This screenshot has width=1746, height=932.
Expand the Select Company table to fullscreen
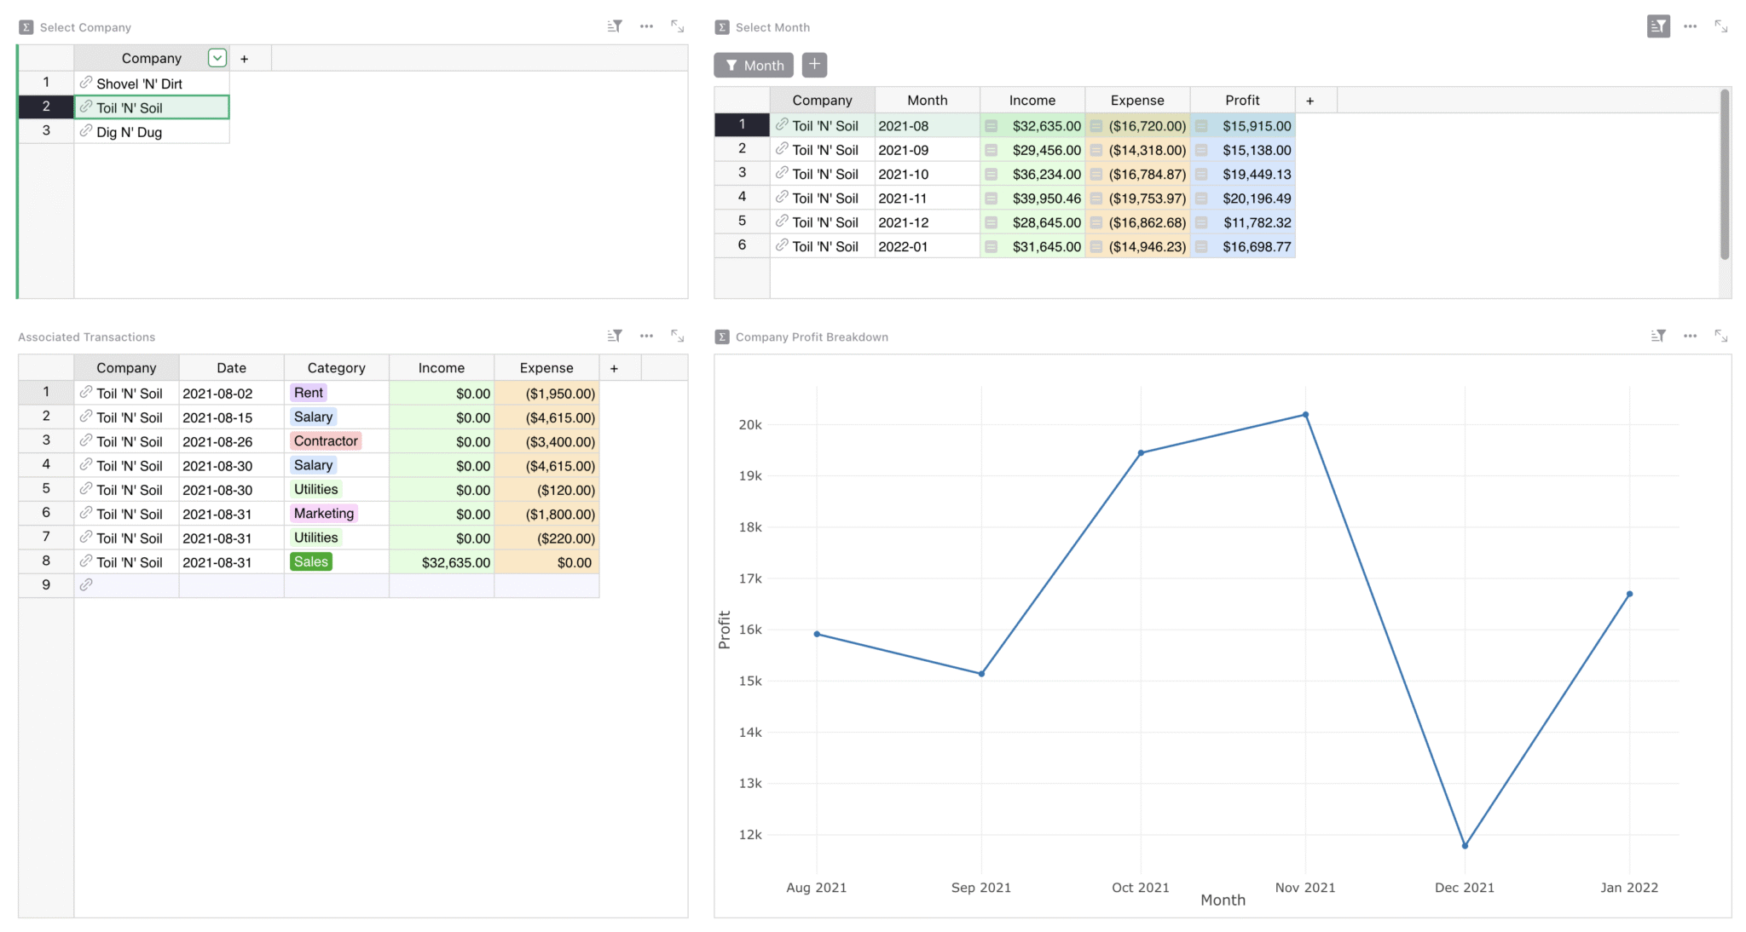click(x=677, y=26)
